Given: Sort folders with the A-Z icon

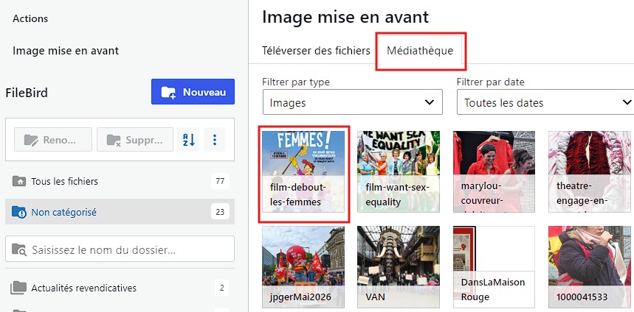Looking at the screenshot, I should pos(188,140).
